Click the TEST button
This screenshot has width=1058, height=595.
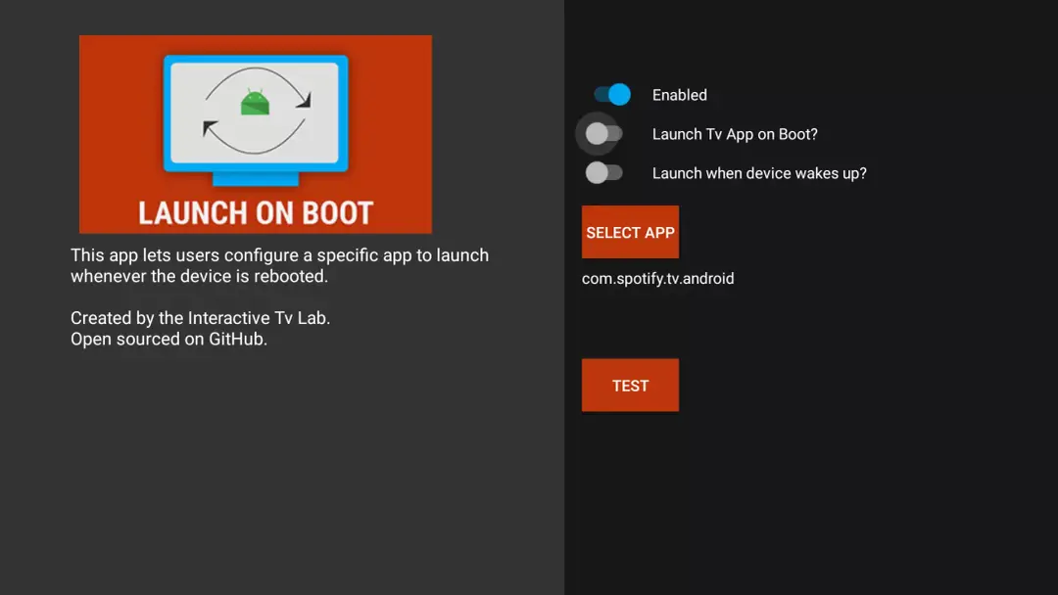click(x=630, y=385)
